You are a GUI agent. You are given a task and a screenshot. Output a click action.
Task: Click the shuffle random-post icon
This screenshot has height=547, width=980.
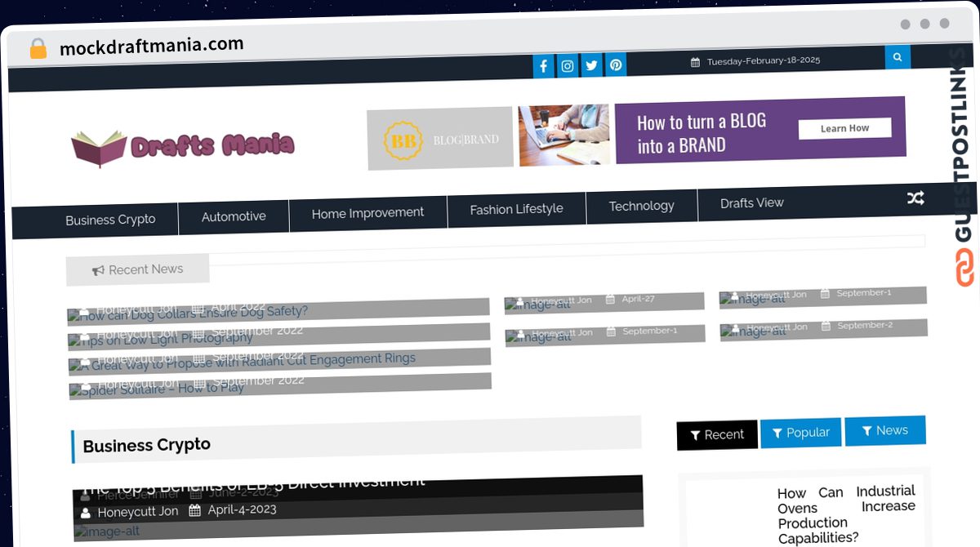click(915, 198)
